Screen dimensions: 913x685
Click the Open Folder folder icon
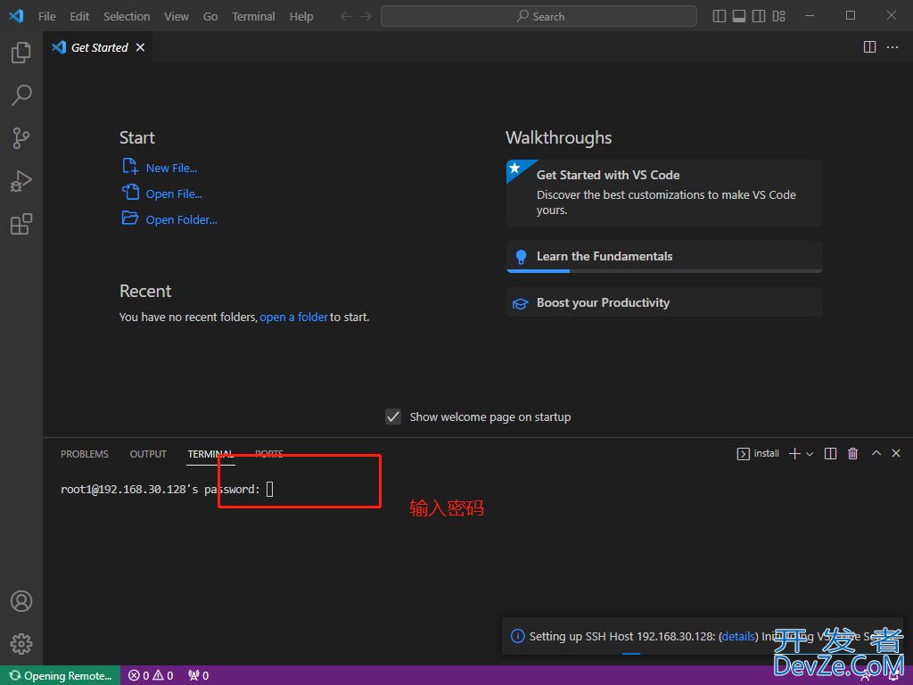click(x=130, y=218)
